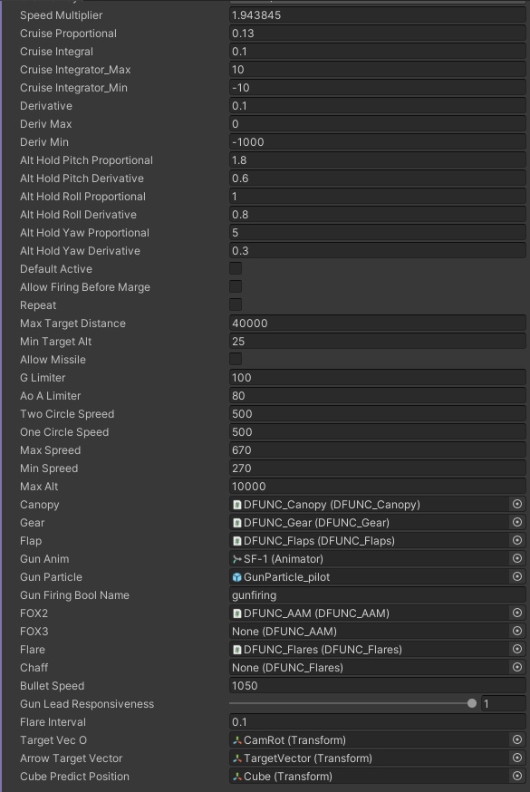Screen dimensions: 530x792
Task: Open object picker for Target Vec O
Action: (x=517, y=740)
